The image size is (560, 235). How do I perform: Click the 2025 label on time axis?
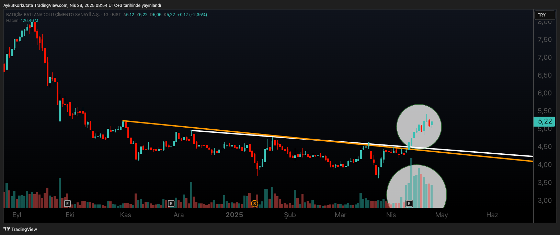234,215
